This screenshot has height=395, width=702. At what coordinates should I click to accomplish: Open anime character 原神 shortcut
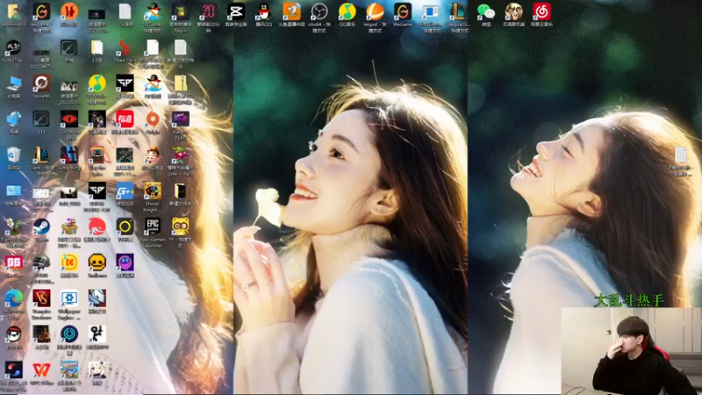tap(97, 370)
